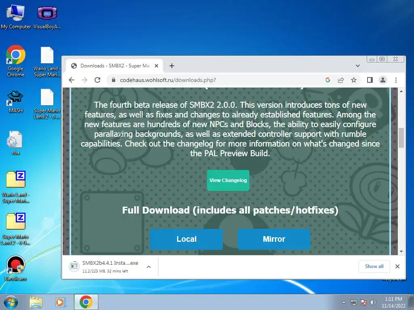Click Google icon in address bar
This screenshot has height=310, width=414.
click(x=328, y=80)
